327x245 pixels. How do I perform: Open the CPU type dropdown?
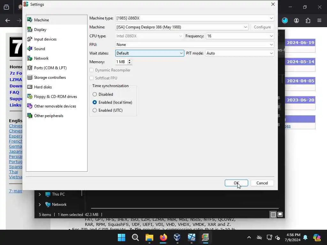pos(149,36)
